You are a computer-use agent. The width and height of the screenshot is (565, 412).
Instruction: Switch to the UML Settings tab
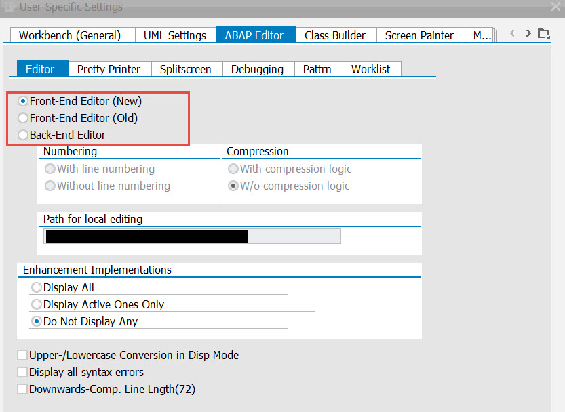point(175,35)
